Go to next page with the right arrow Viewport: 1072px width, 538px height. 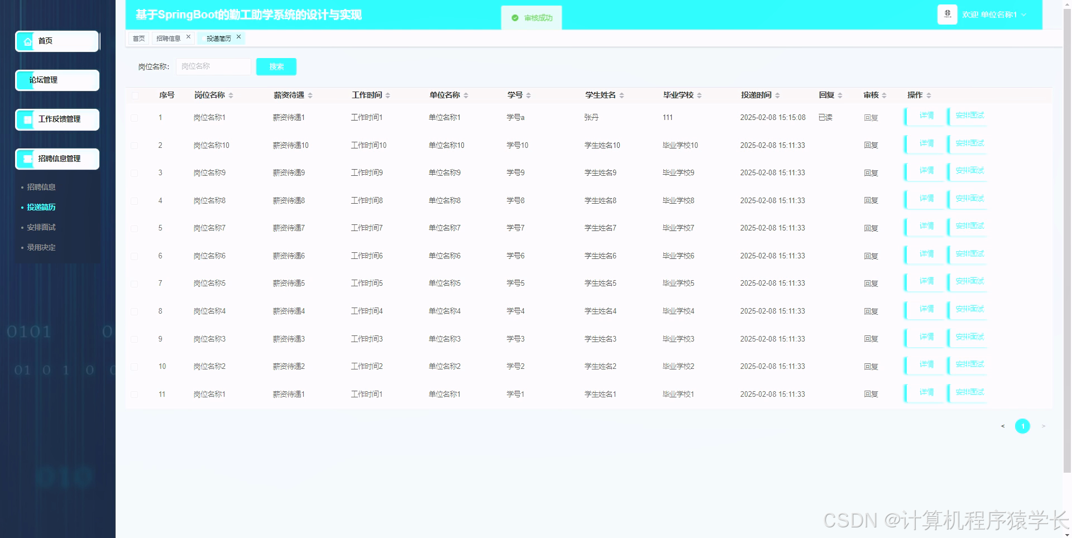(x=1043, y=426)
